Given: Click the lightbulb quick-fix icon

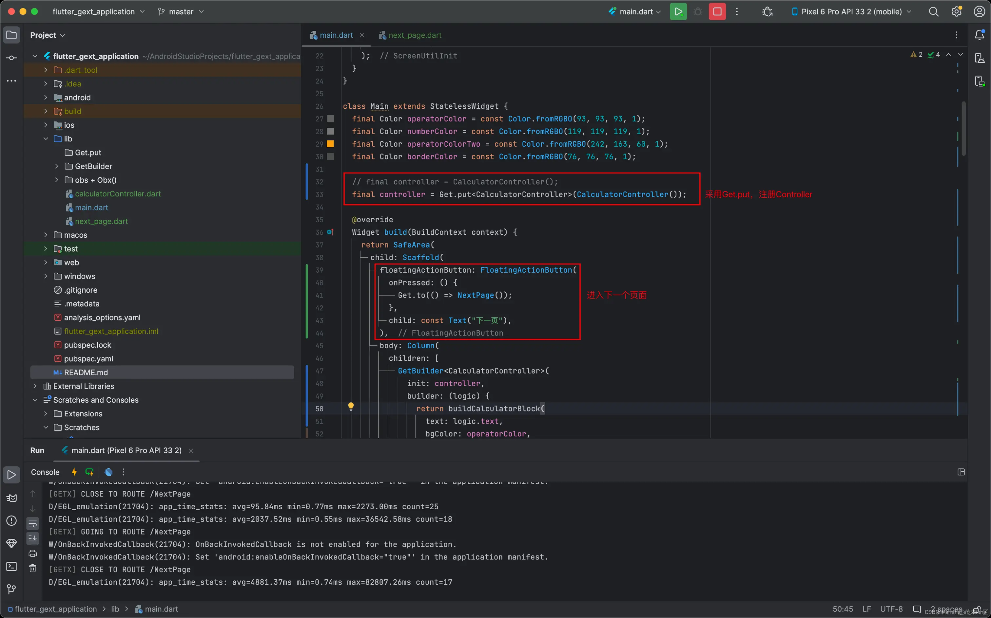Looking at the screenshot, I should [x=351, y=406].
